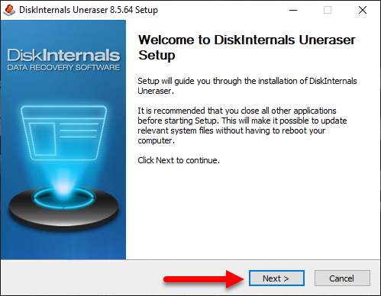Click the "It is recommended" paragraph

coord(242,126)
